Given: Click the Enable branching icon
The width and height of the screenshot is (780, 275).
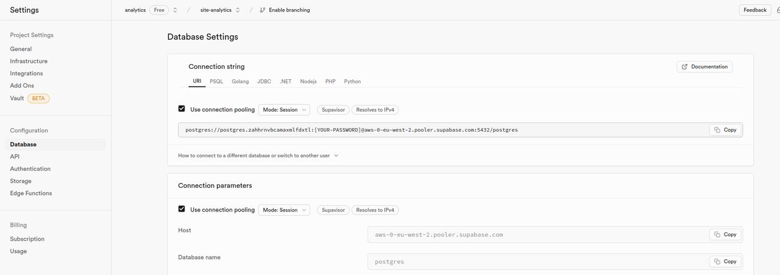Looking at the screenshot, I should pos(263,10).
